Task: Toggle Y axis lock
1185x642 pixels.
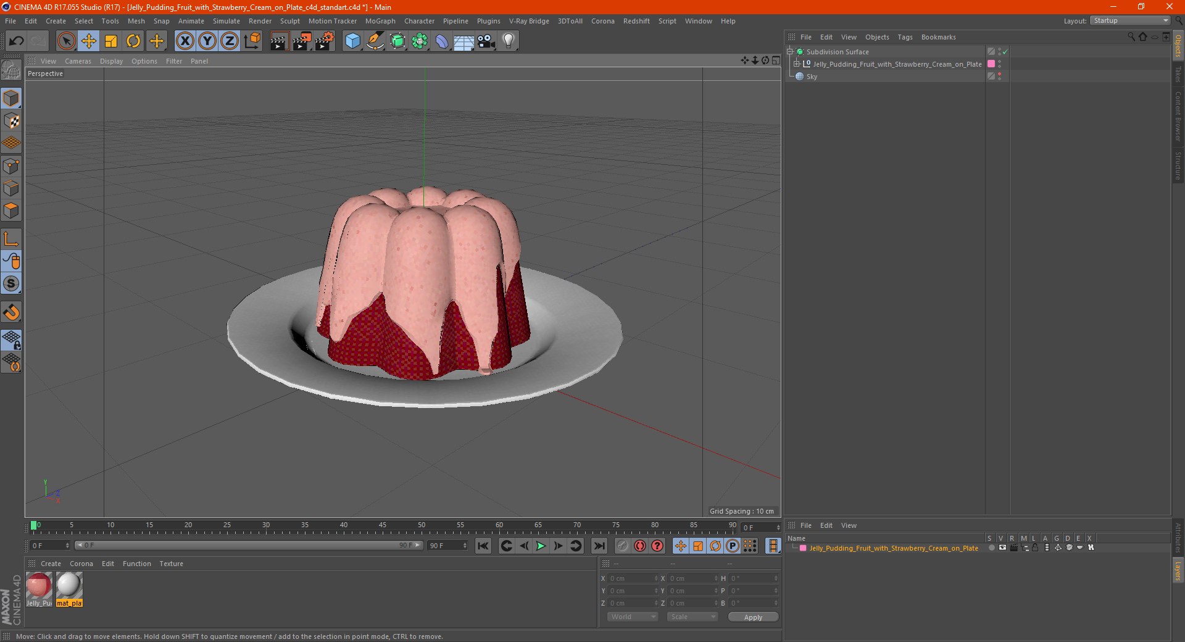Action: (207, 41)
